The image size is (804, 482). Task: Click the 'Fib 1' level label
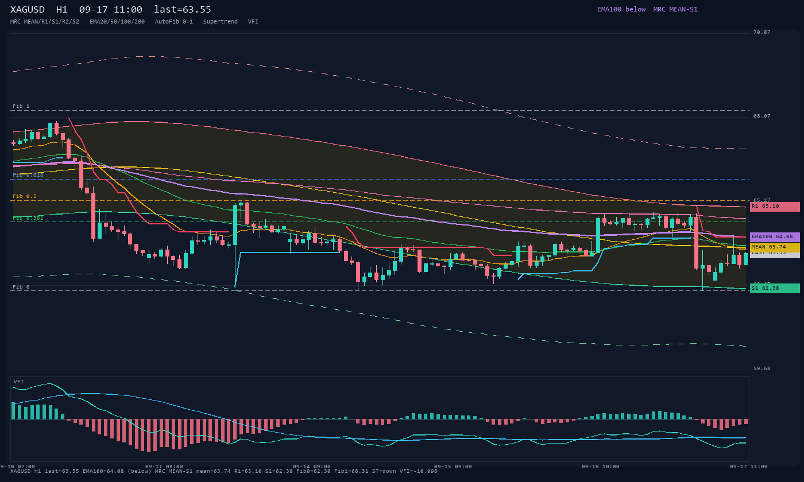[21, 106]
